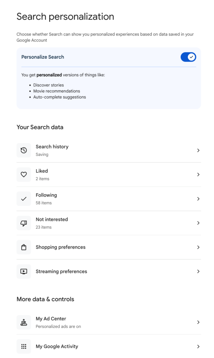This screenshot has height=358, width=214.
Task: Open the Liked row chevron arrow
Action: (198, 174)
